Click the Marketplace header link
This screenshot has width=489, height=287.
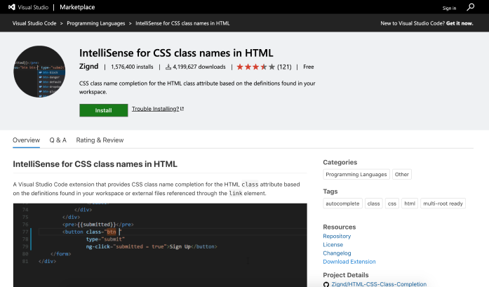77,7
